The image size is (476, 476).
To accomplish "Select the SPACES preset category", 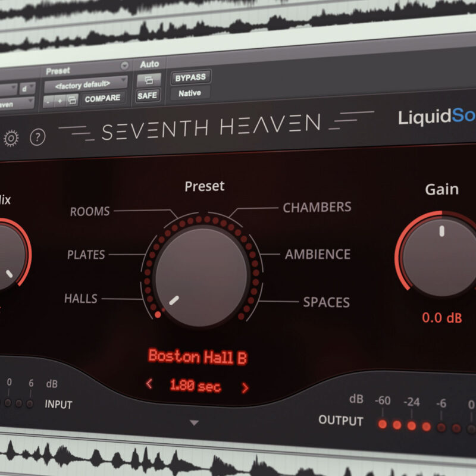I will [x=326, y=302].
